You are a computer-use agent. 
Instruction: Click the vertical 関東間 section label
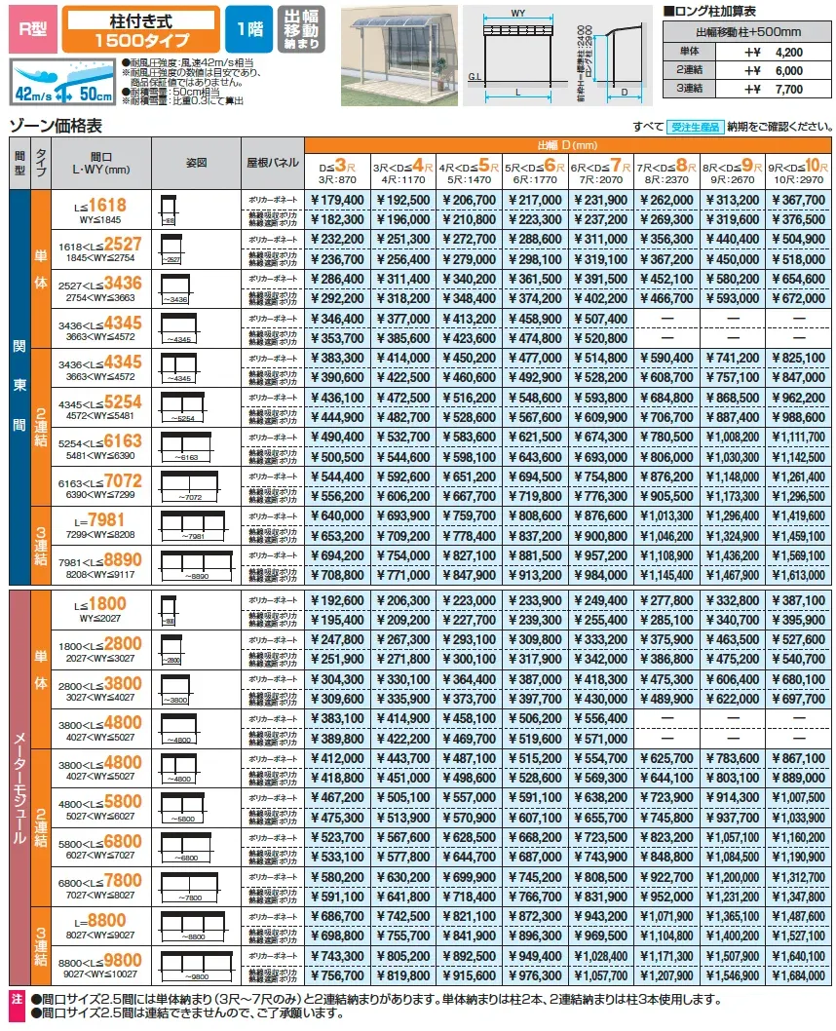(x=19, y=385)
